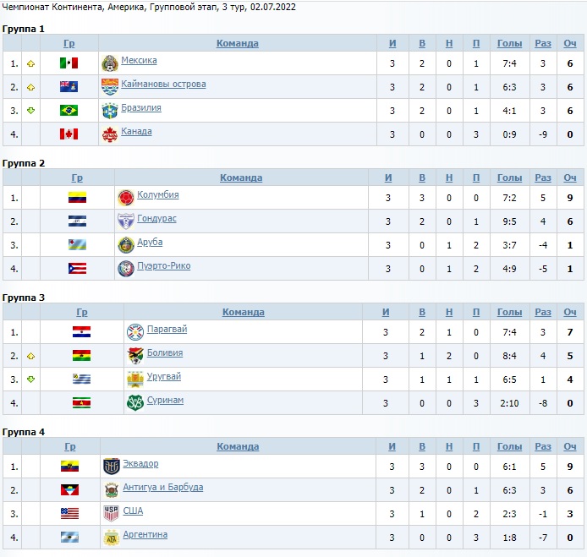Viewport: 587px width, 557px height.
Task: Sort Group 2 by Голы header
Action: [x=509, y=177]
